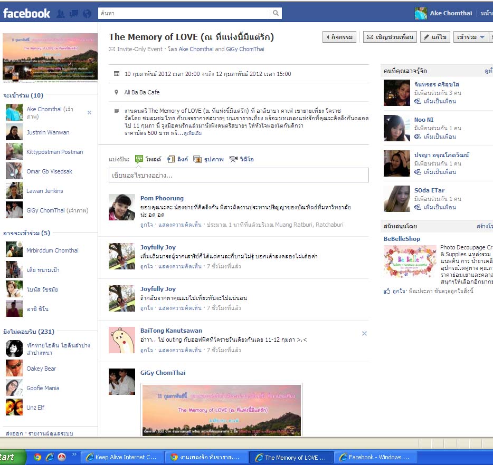493x465 pixels.
Task: Open the Antivirus shortcut in quick launch
Action: point(62,457)
